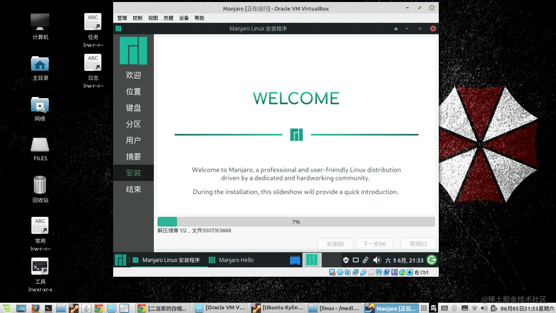Switch to the Oracle VM VirtualBox taskbar window
Viewport: 556px width, 313px height.
click(x=220, y=308)
